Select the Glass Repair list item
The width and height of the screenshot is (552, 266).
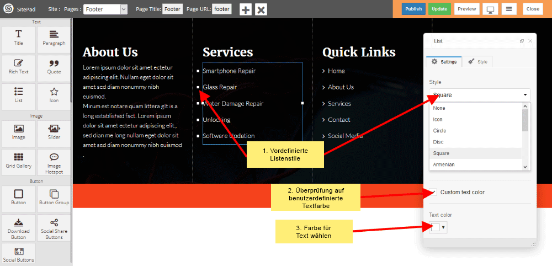coord(220,87)
